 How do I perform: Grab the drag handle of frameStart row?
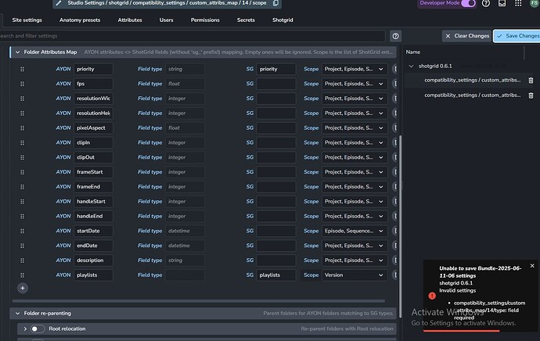click(22, 172)
